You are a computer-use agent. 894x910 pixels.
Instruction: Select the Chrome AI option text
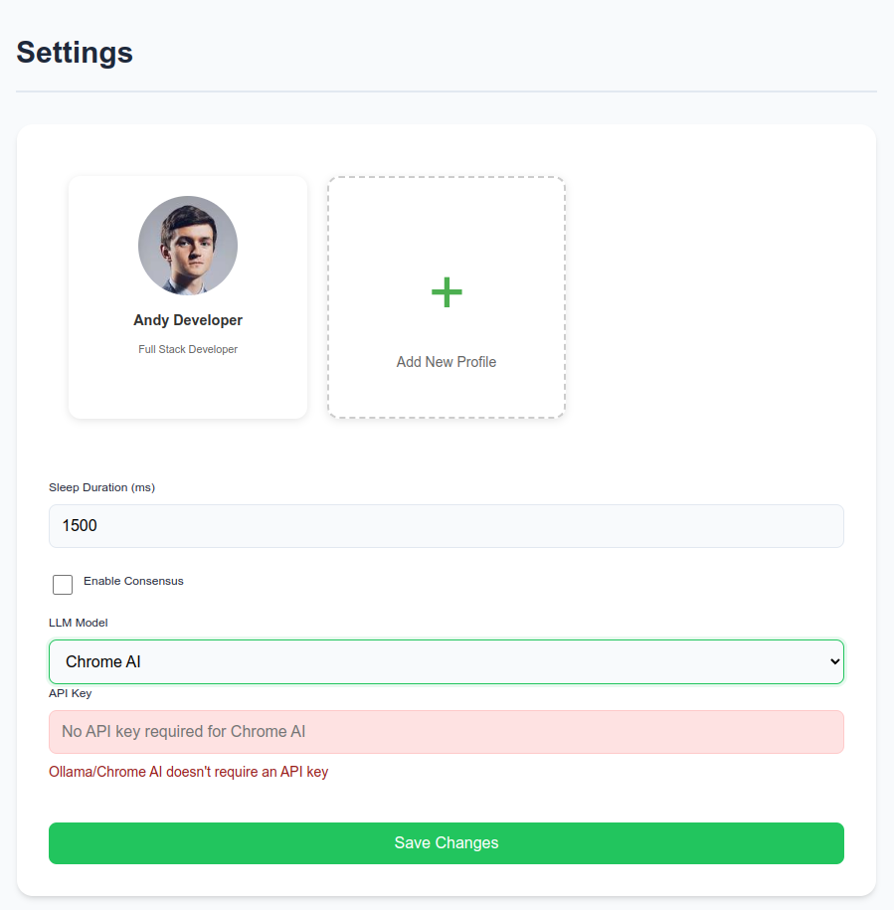point(103,661)
